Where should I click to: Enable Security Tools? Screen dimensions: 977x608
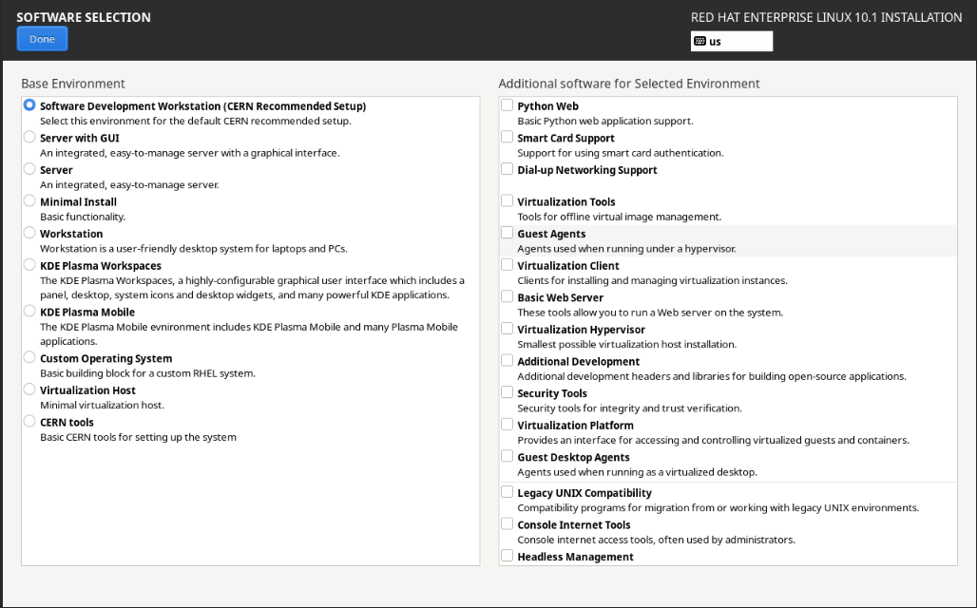tap(507, 391)
